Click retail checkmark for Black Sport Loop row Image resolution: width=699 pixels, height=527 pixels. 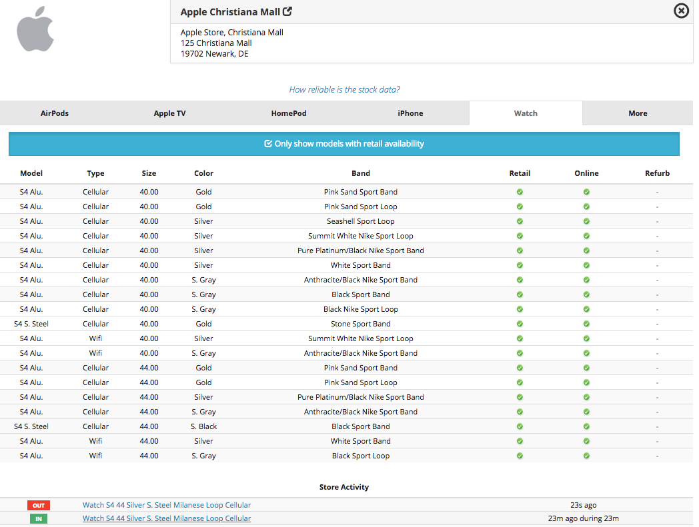coord(520,456)
